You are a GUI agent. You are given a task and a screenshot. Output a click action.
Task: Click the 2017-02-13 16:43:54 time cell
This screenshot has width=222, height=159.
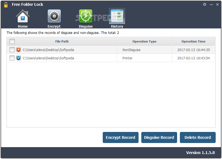click(x=194, y=58)
